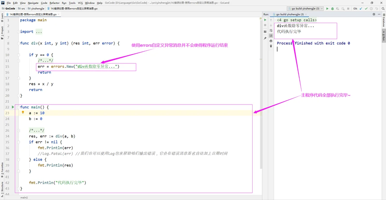The height and width of the screenshot is (200, 386).
Task: Close the go build Run tab
Action: click(x=306, y=14)
